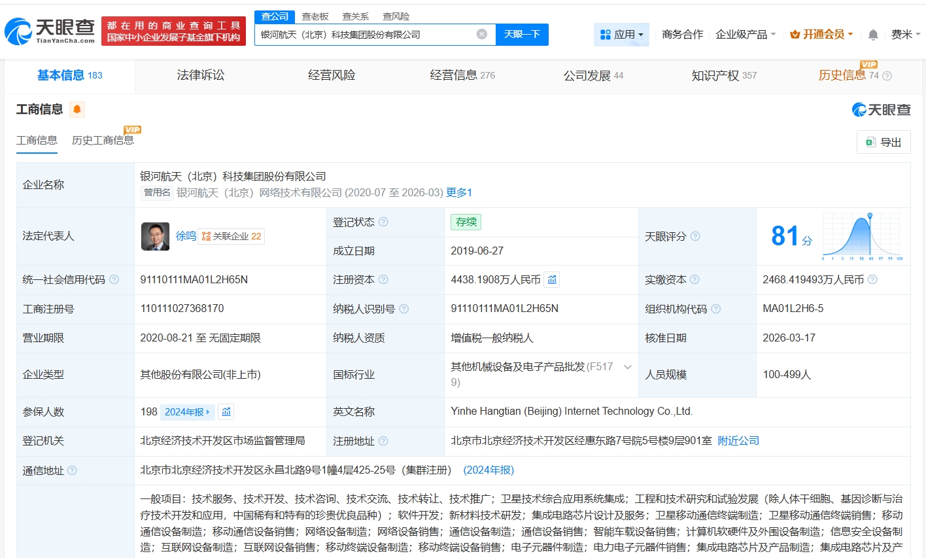Expand the 国标行业 industry chevron
Screen dimensions: 926x558
628,367
